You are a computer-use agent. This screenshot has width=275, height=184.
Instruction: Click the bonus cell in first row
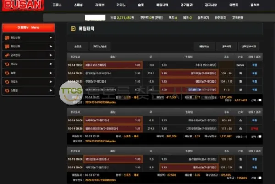pos(240,65)
